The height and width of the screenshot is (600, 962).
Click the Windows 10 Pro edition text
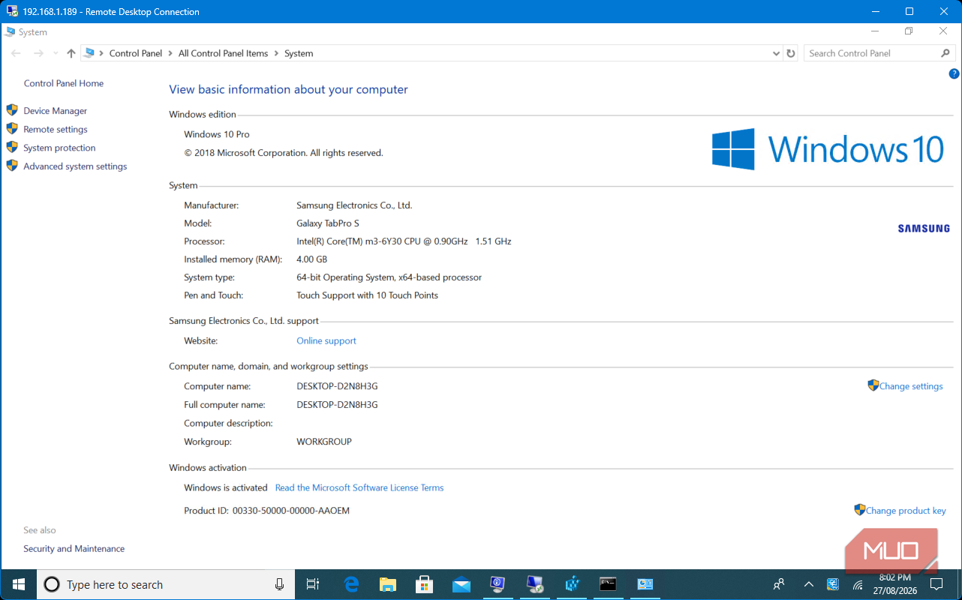pos(217,134)
